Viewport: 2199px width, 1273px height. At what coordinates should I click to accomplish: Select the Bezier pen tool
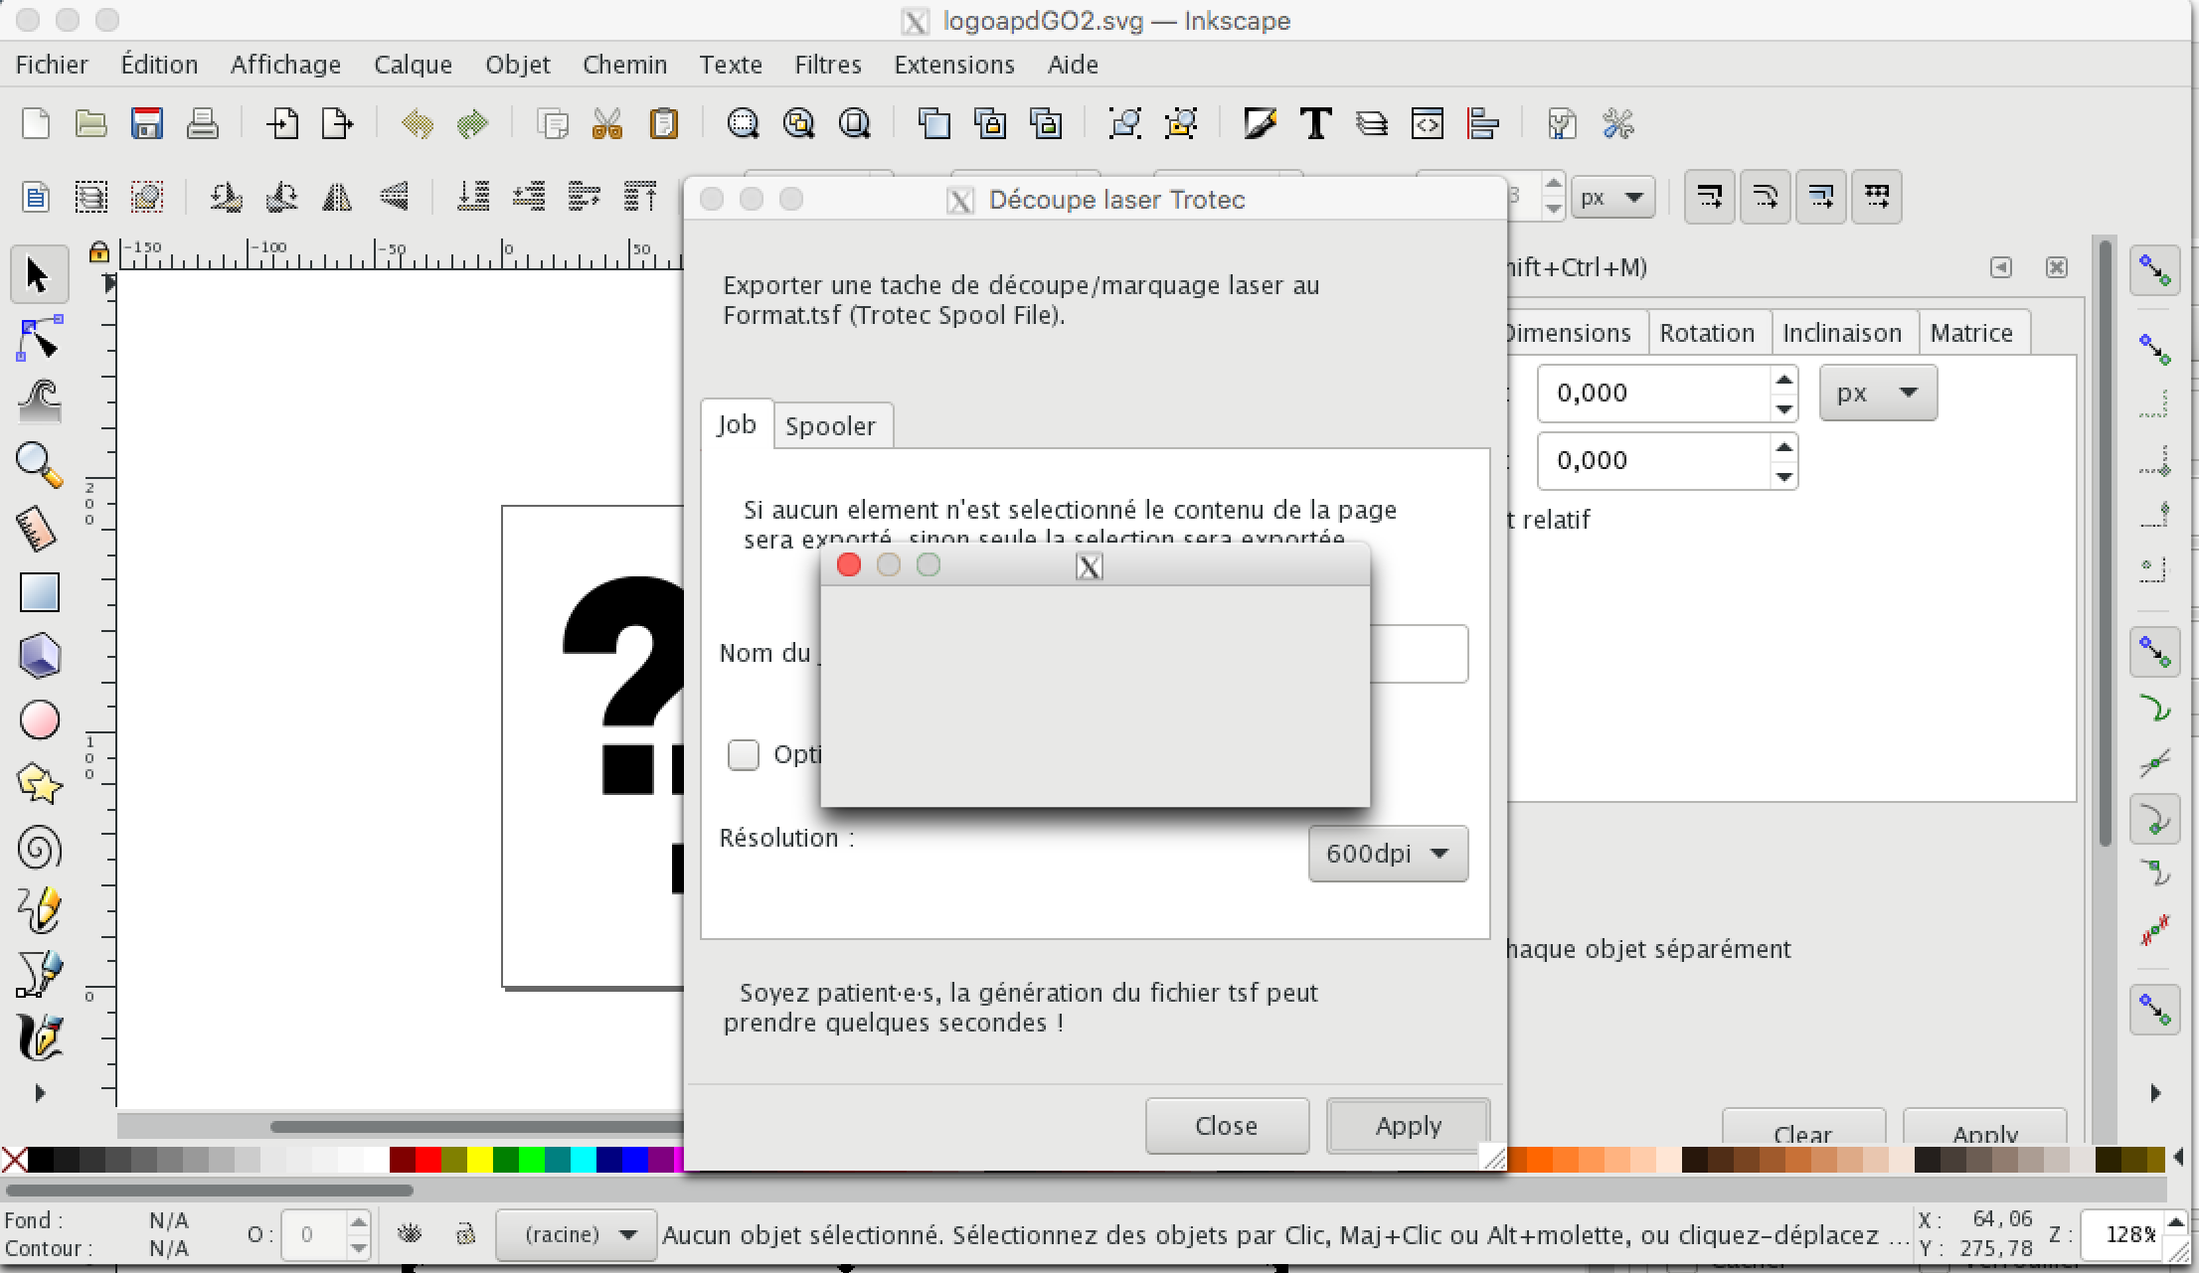point(39,974)
